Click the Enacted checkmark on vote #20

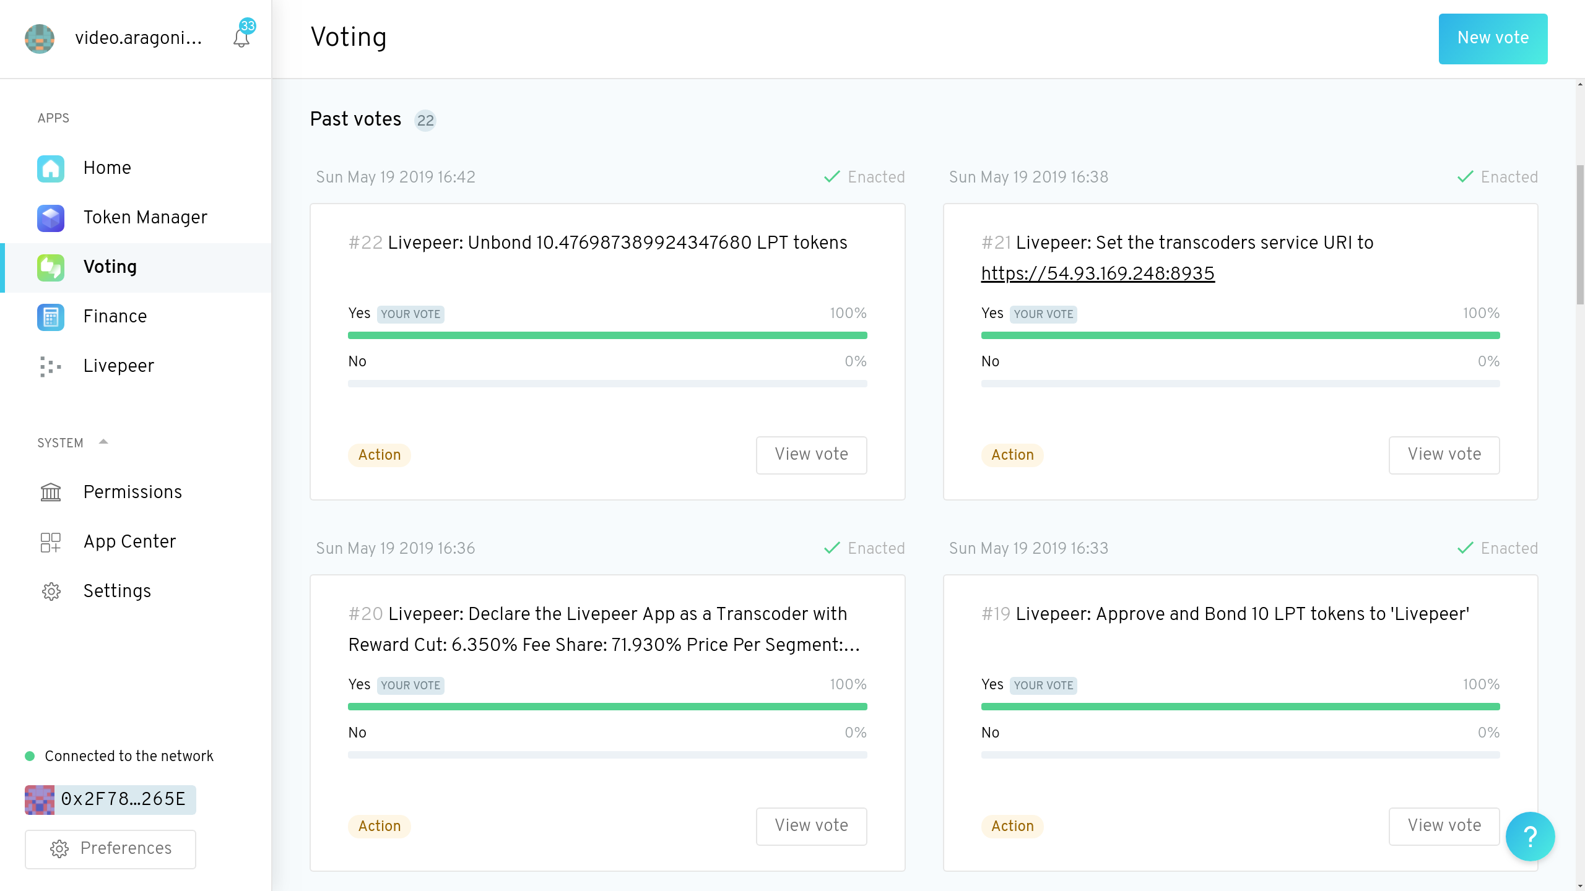coord(832,548)
